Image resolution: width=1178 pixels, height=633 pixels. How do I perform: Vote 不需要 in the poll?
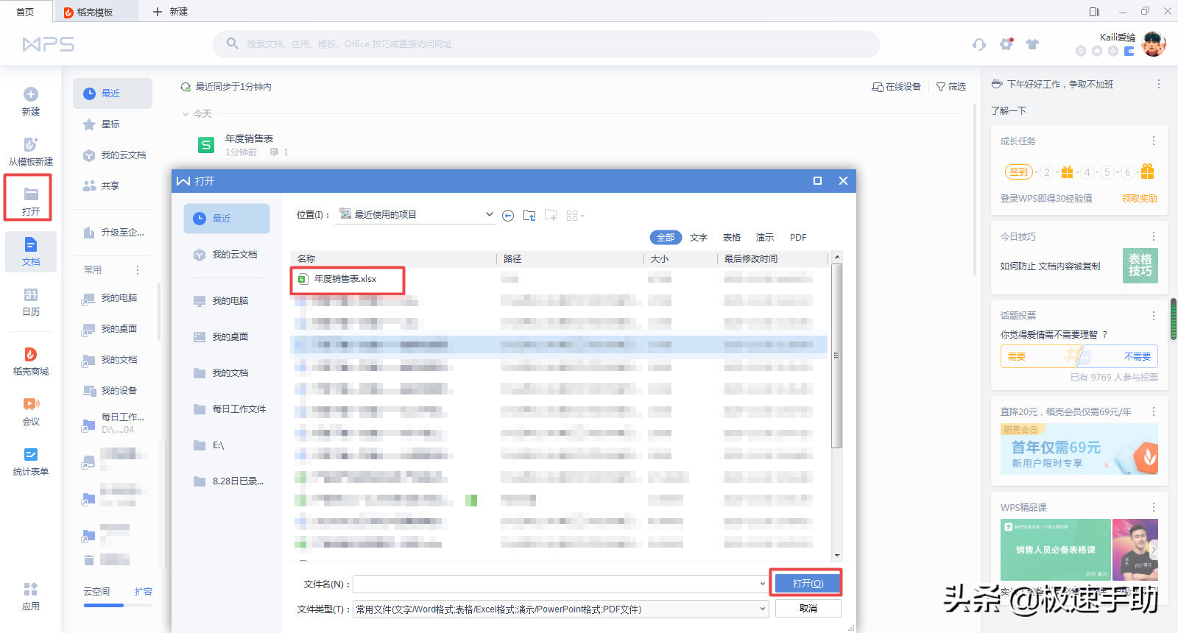pos(1119,356)
